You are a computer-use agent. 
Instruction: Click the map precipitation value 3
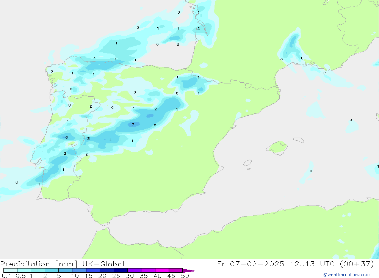tap(88, 139)
